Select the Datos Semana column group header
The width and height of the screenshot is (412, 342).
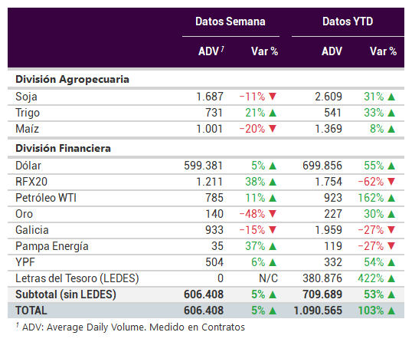coord(231,21)
